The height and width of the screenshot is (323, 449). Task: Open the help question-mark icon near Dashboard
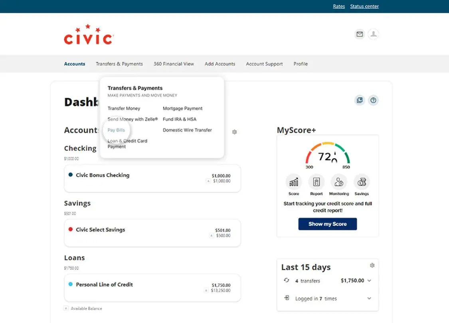[x=373, y=100]
